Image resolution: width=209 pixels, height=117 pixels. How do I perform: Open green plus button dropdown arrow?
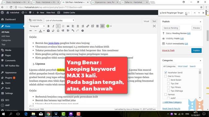(x=111, y=26)
